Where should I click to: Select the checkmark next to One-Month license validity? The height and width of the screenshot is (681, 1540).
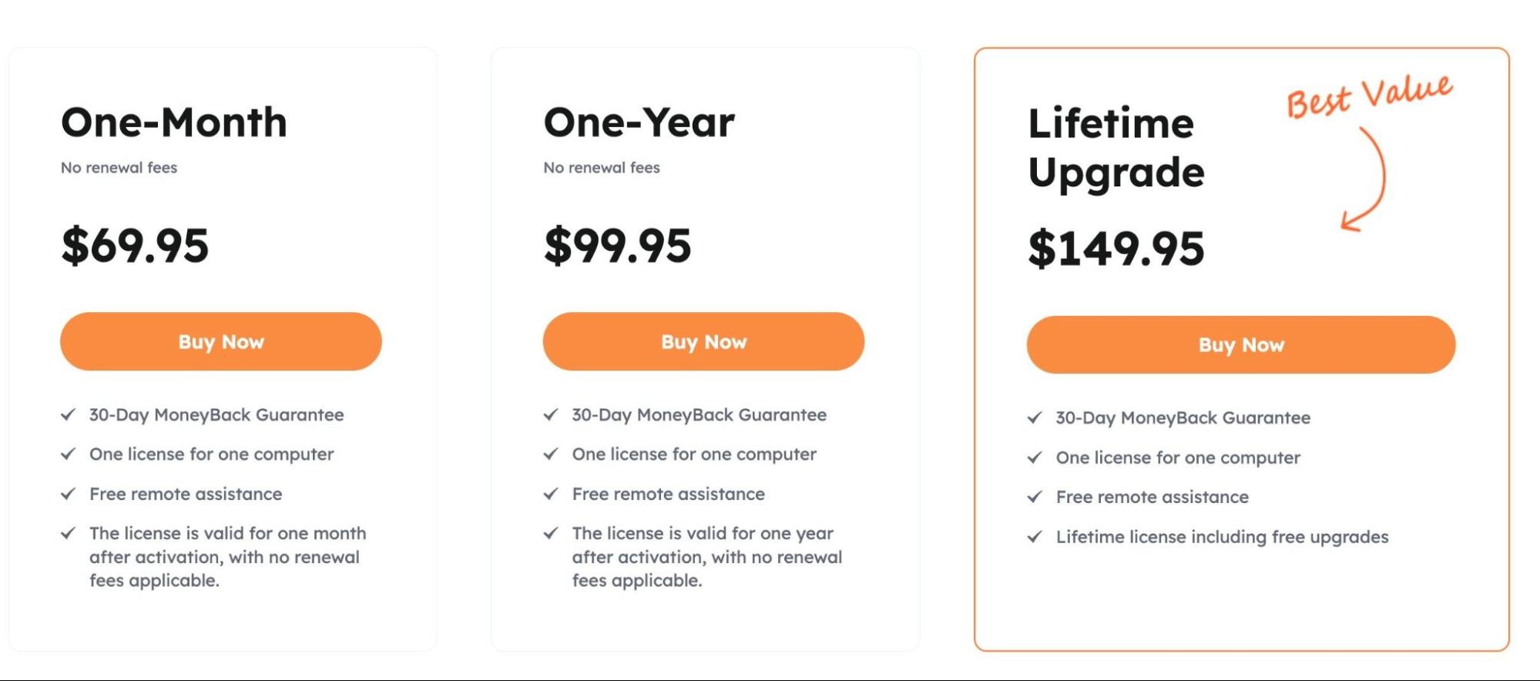pyautogui.click(x=69, y=533)
